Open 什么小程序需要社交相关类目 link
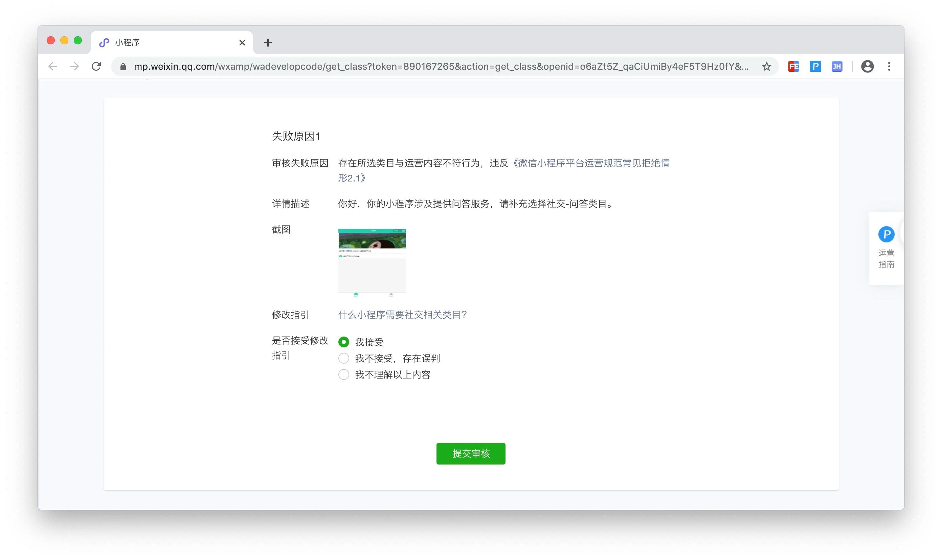 click(402, 315)
